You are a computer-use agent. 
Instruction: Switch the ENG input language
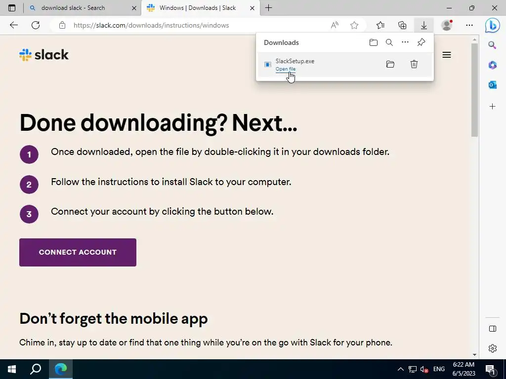pyautogui.click(x=439, y=369)
